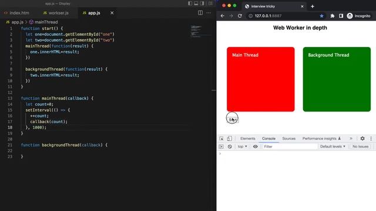The width and height of the screenshot is (376, 211).
Task: Click 'function start() {' code line
Action: coord(42,29)
